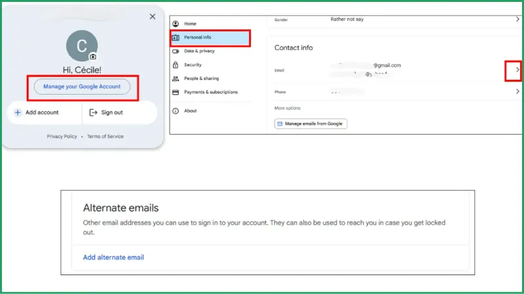The height and width of the screenshot is (294, 524).
Task: Expand the Gender row chevron
Action: point(517,20)
